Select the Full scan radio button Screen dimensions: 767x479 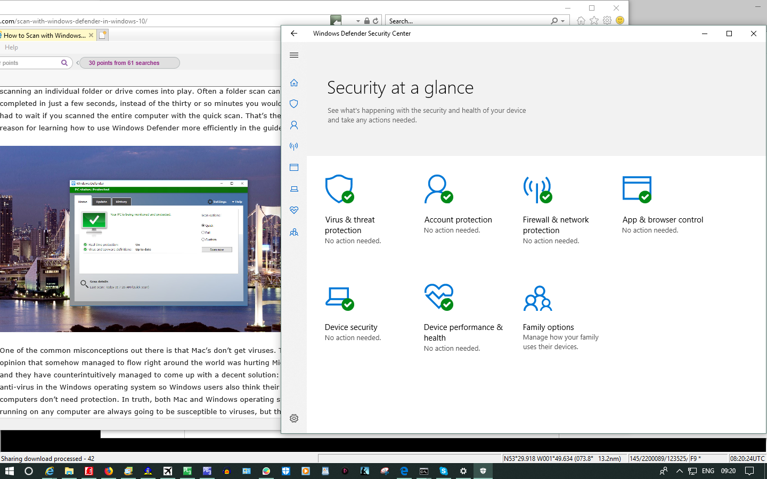[203, 233]
